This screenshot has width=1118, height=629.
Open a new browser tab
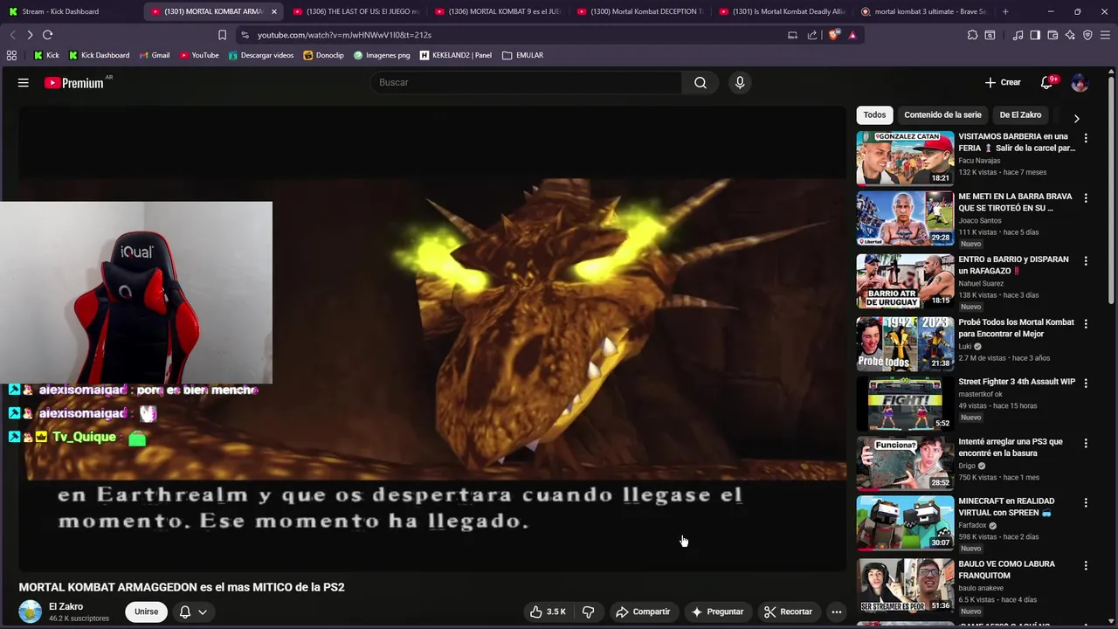1005,11
